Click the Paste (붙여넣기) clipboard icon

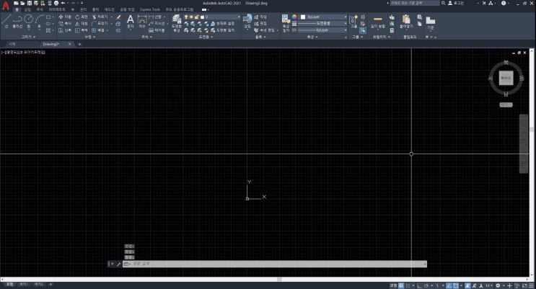click(x=405, y=20)
